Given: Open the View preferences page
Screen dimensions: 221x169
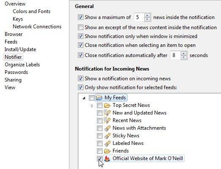Looking at the screenshot, I should pyautogui.click(x=10, y=87).
